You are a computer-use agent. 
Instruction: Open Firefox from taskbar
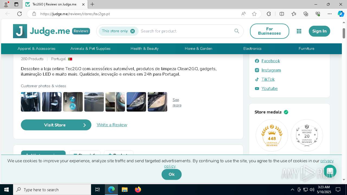click(x=138, y=190)
